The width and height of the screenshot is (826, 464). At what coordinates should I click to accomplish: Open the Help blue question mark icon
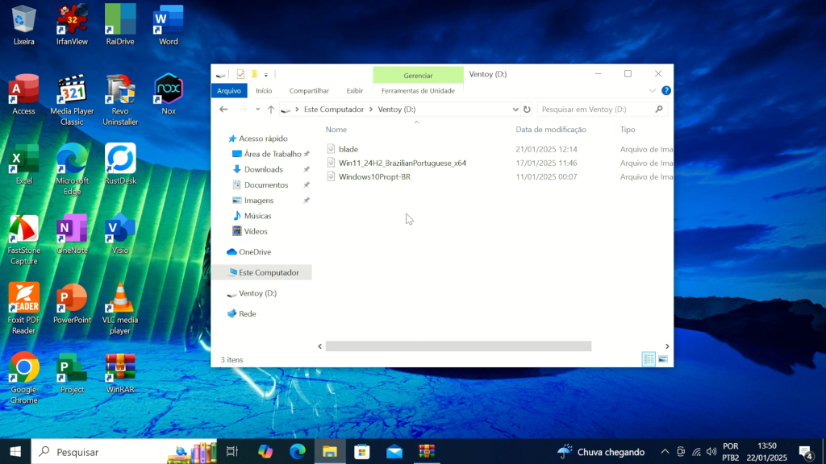coord(665,91)
